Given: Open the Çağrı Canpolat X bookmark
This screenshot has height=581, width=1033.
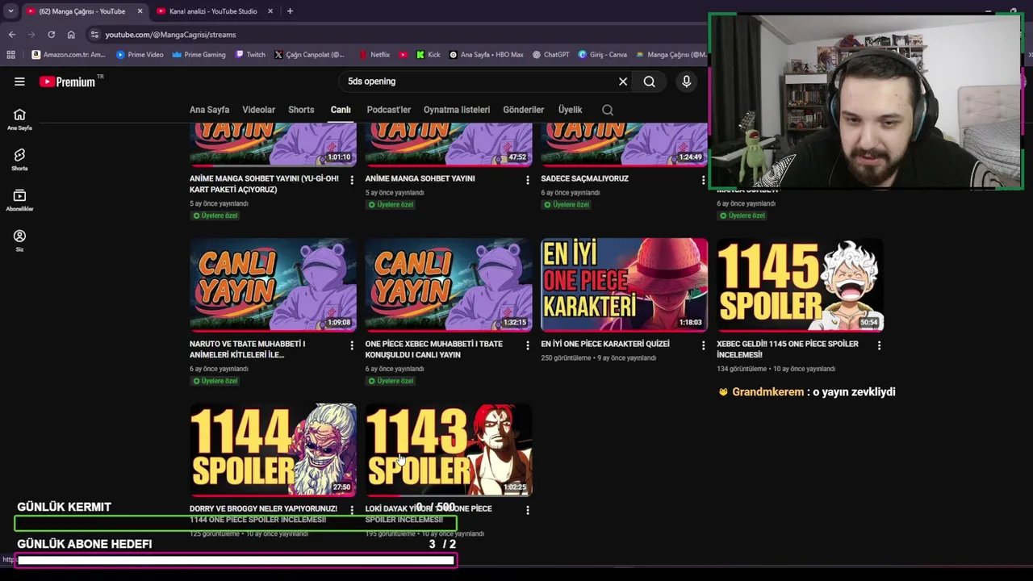Looking at the screenshot, I should coord(309,55).
